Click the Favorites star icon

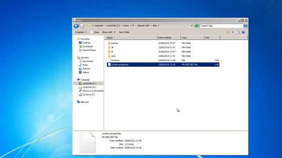click(78, 39)
